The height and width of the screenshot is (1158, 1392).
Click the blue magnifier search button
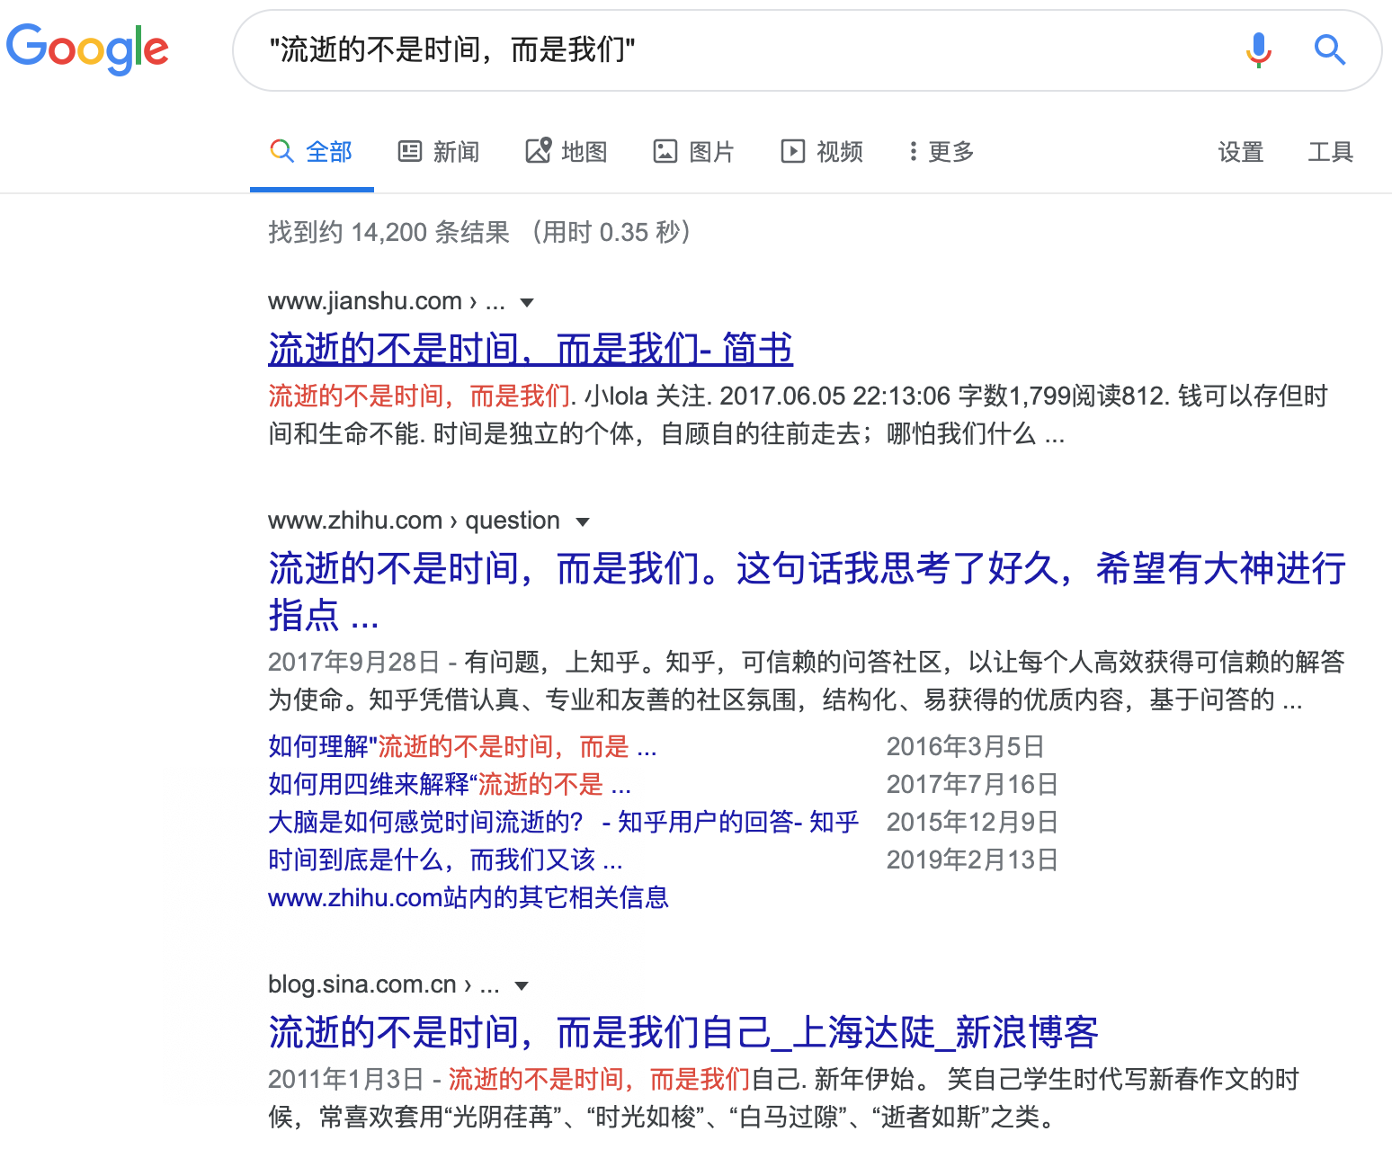point(1329,49)
